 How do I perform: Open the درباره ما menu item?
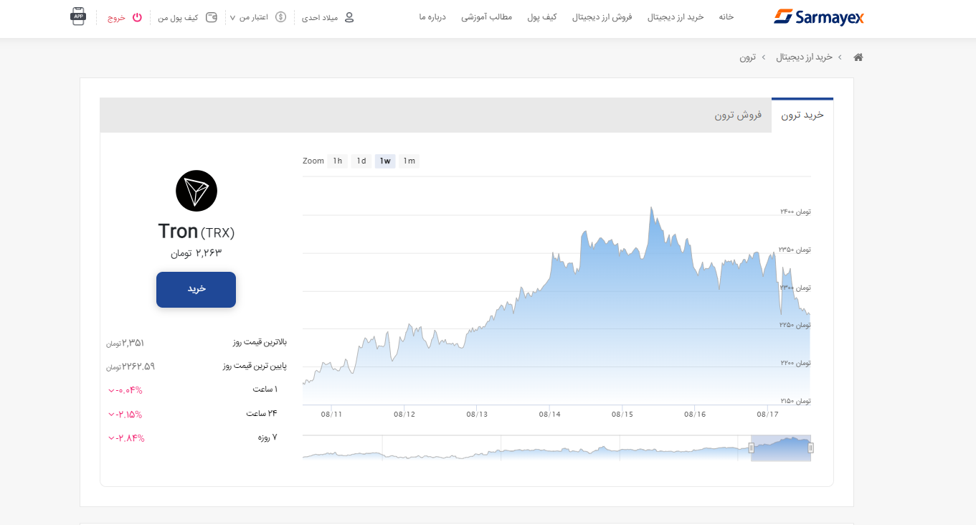click(x=432, y=16)
